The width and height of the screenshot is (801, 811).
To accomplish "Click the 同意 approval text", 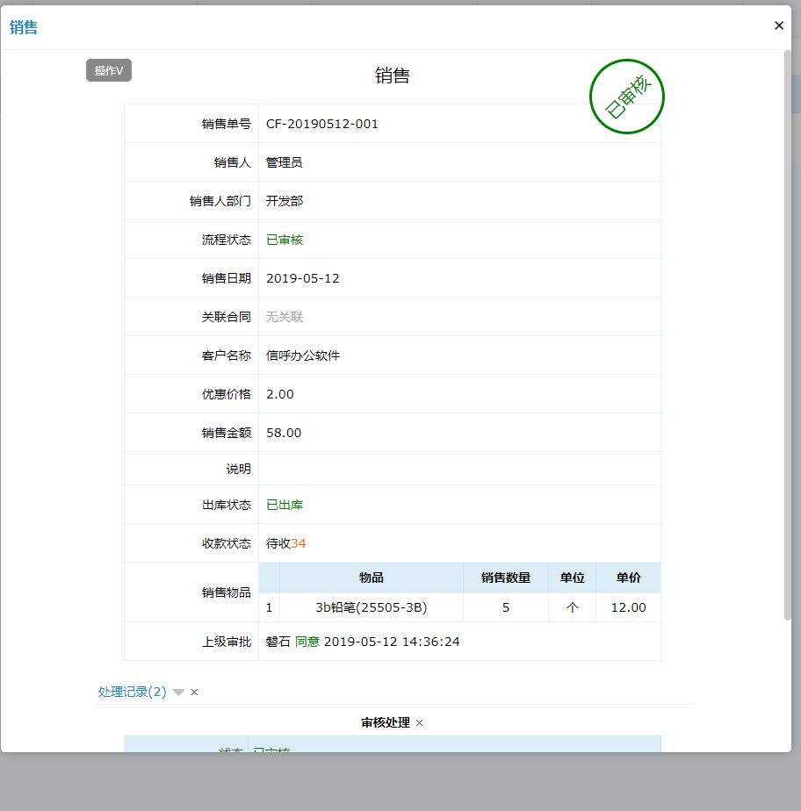I will (307, 642).
